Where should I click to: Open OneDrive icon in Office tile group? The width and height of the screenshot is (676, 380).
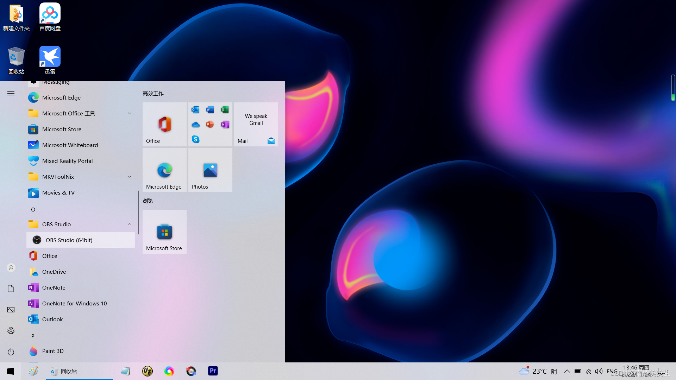coord(195,125)
